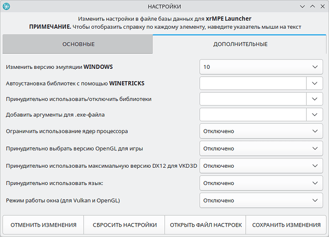Click the WINETRICKS libraries text field
Screen dimensions: 329x237
pos(252,83)
